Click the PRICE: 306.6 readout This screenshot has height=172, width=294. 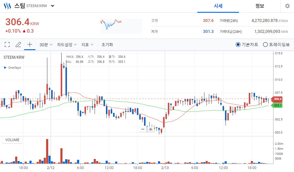75,57
